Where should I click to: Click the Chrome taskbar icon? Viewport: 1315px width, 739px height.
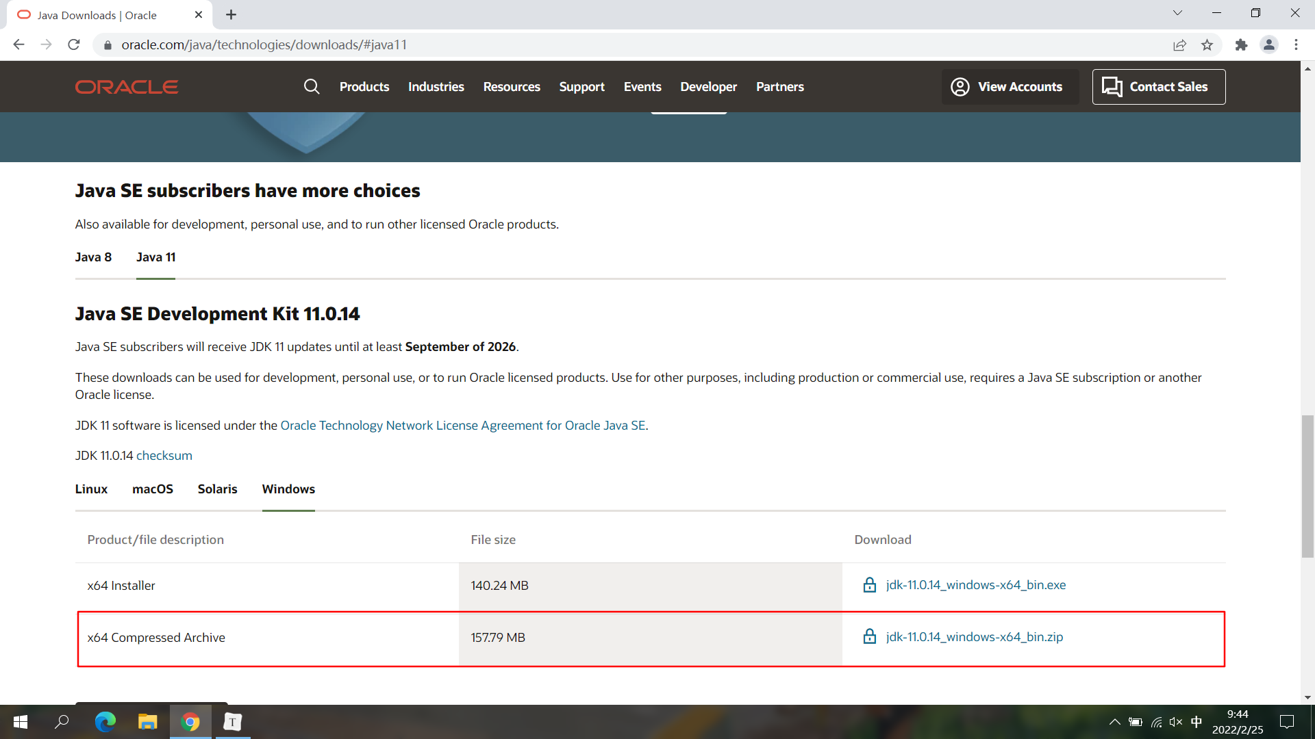pos(190,722)
